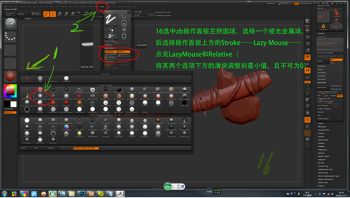Choose the Dots stroke in Stroke palette

click(124, 17)
